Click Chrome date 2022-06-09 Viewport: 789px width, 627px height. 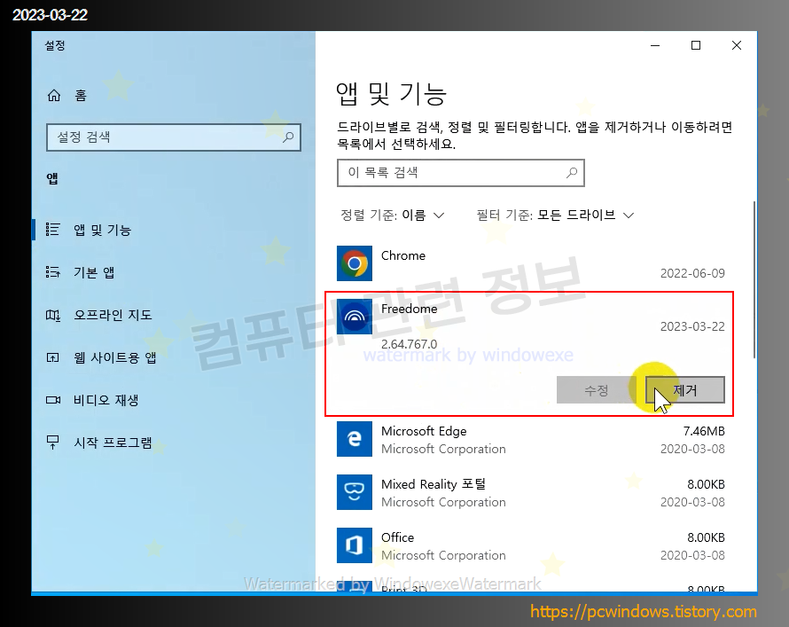(692, 273)
